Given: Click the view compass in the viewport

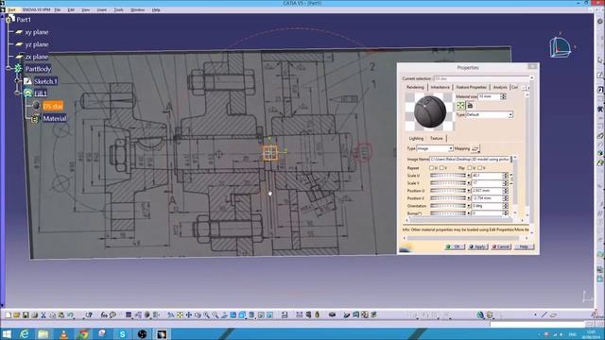Looking at the screenshot, I should tap(561, 46).
